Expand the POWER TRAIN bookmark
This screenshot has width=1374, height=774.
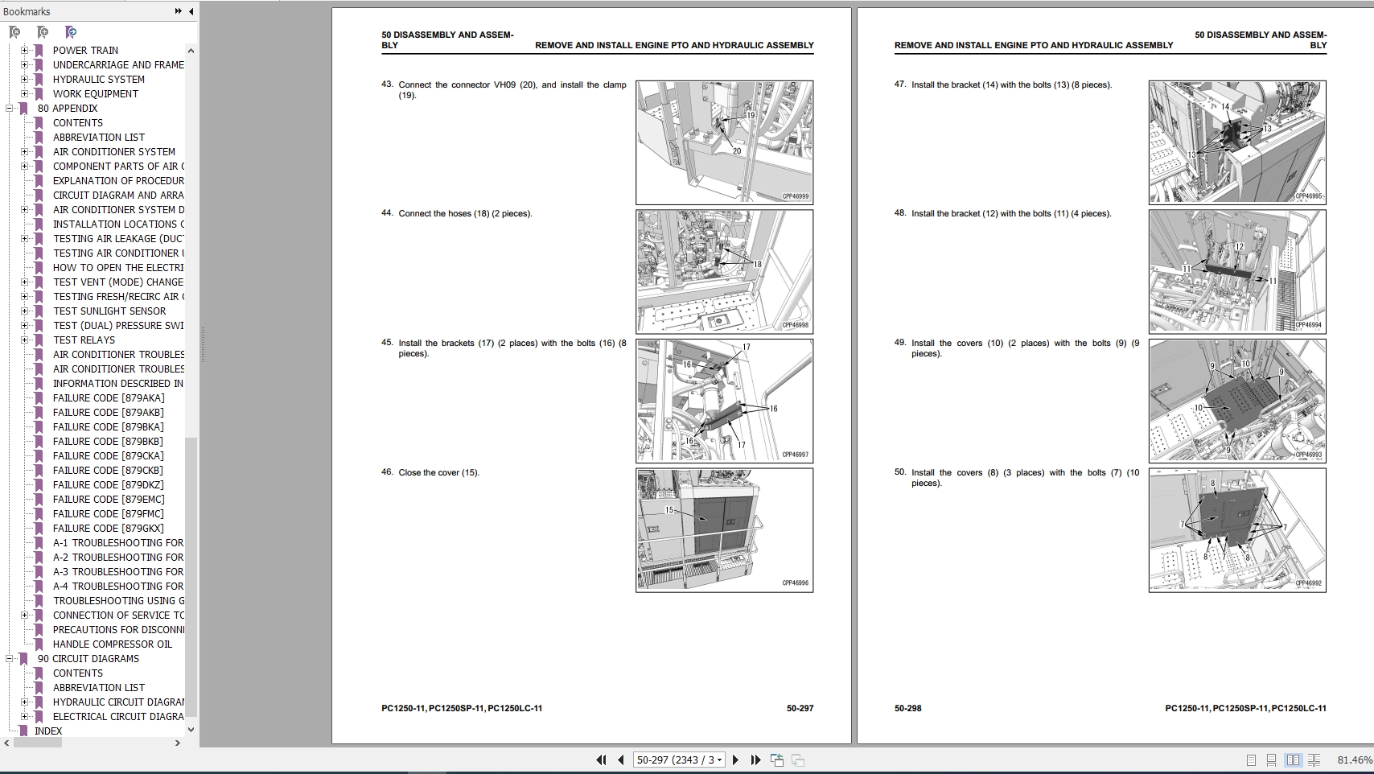pyautogui.click(x=24, y=50)
